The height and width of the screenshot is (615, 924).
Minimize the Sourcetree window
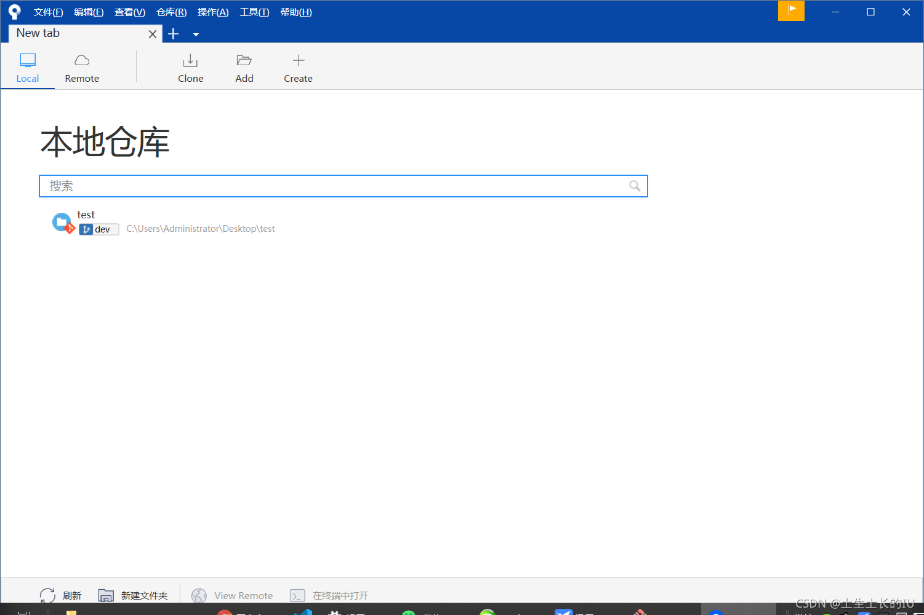click(x=835, y=12)
